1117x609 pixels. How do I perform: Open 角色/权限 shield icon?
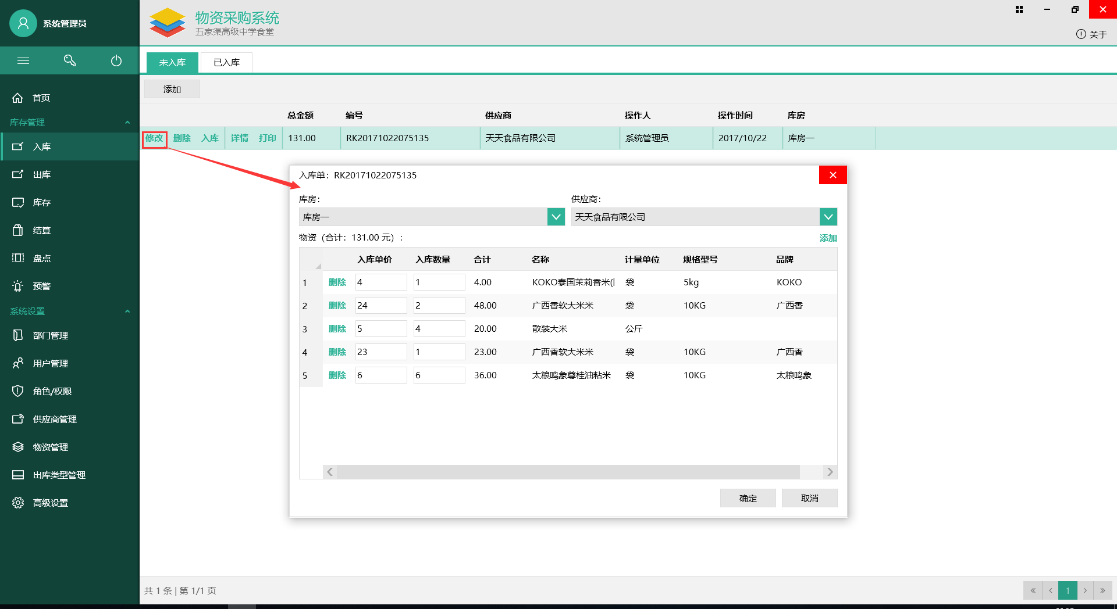(x=18, y=391)
